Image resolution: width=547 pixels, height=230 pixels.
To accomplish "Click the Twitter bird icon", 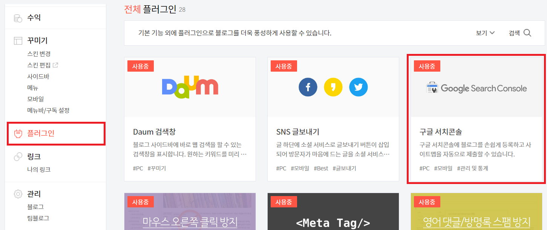I will coord(358,87).
